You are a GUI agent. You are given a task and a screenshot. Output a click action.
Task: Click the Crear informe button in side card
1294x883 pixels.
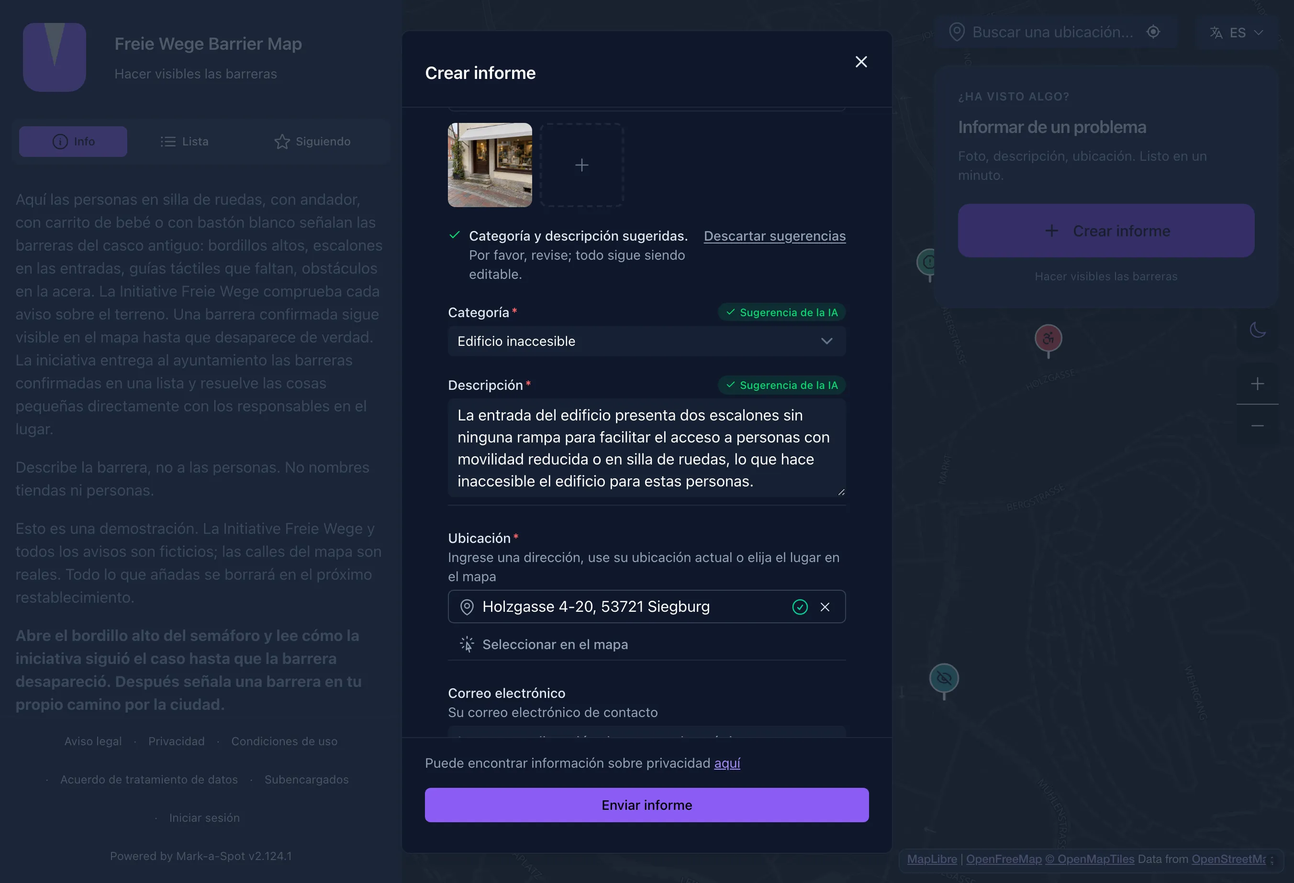(1106, 231)
